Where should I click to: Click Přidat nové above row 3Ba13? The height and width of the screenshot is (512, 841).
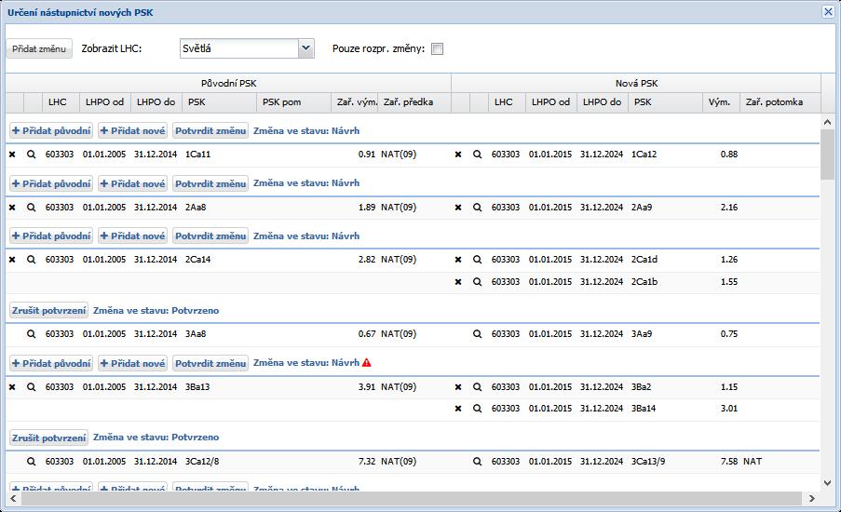[x=132, y=363]
